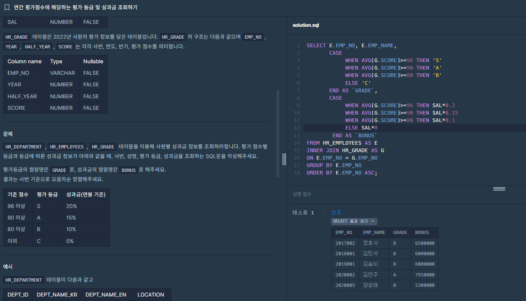Image resolution: width=526 pixels, height=301 pixels.
Task: Click the HALF_YEAR column name cell
Action: (25, 96)
